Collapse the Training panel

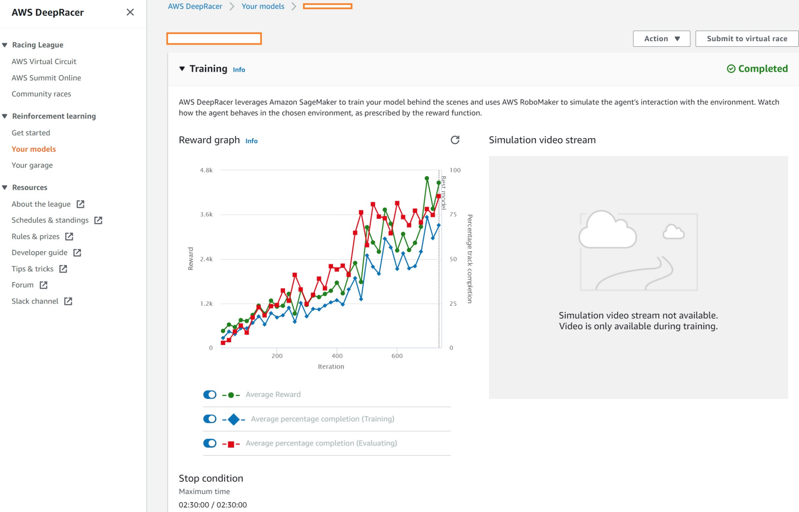pos(182,69)
